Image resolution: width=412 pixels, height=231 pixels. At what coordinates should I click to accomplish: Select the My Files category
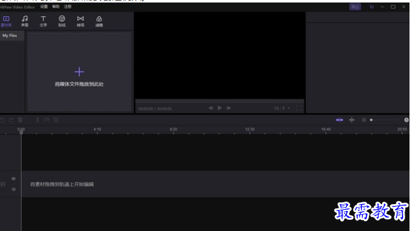point(12,36)
